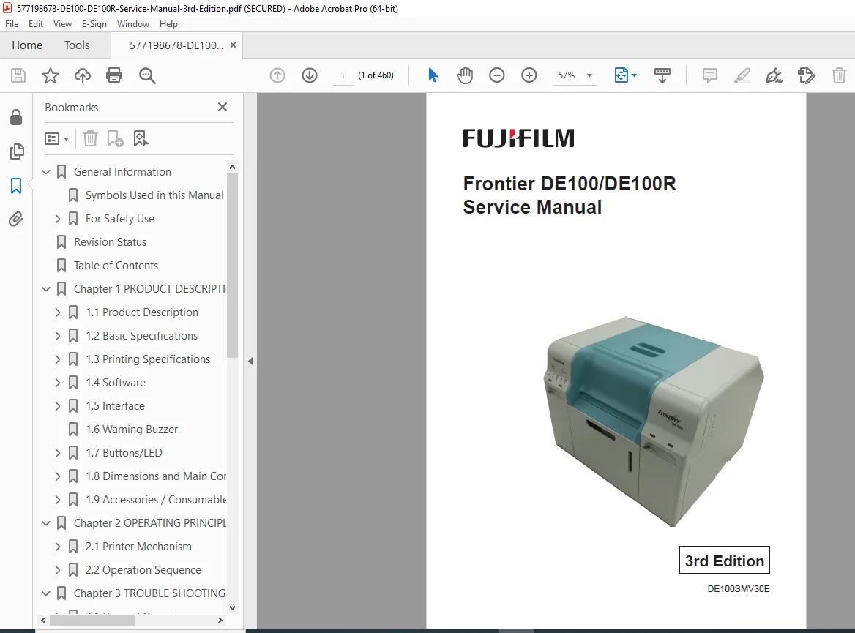The height and width of the screenshot is (633, 855).
Task: Close the 577198678-DE100 document tab
Action: coord(233,45)
